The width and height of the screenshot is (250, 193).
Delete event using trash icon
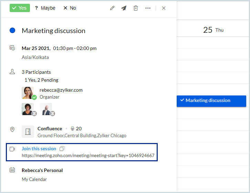click(x=136, y=8)
